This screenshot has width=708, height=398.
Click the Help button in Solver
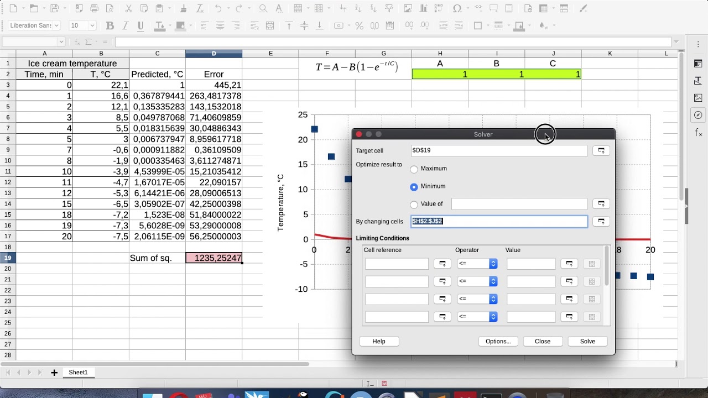(379, 341)
